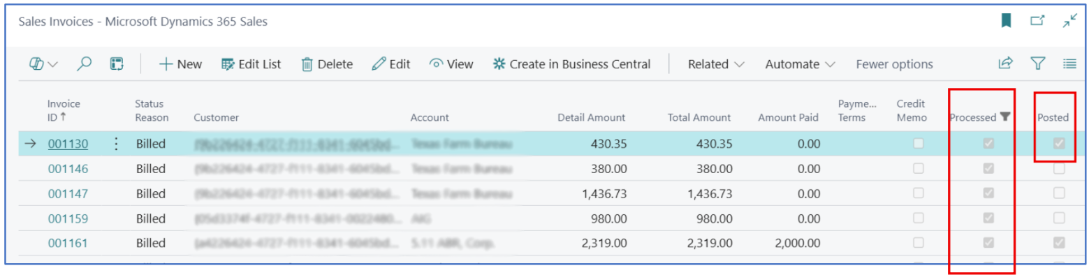
Task: Toggle Credit Memo checkbox for invoice 001130
Action: pyautogui.click(x=918, y=144)
